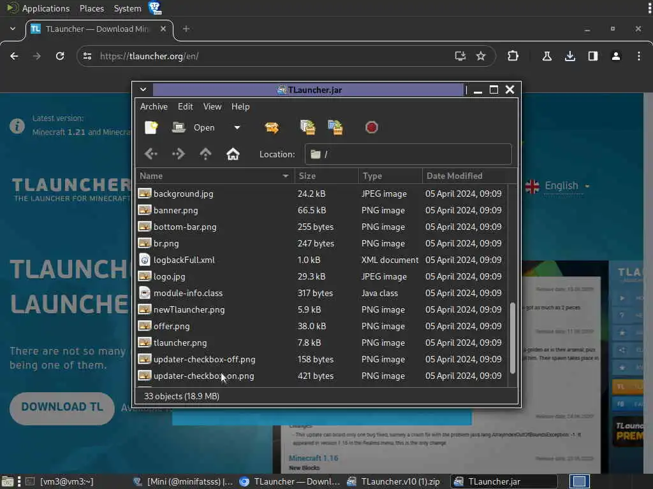
Task: Click the module-info.class Java icon
Action: point(145,293)
